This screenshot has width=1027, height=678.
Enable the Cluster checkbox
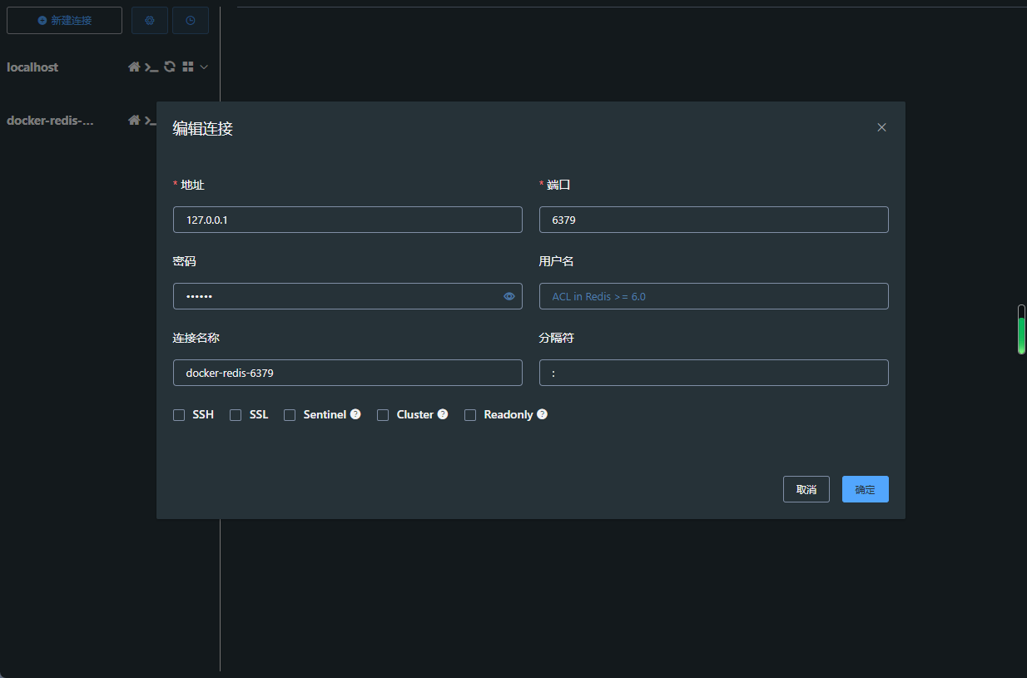click(383, 415)
